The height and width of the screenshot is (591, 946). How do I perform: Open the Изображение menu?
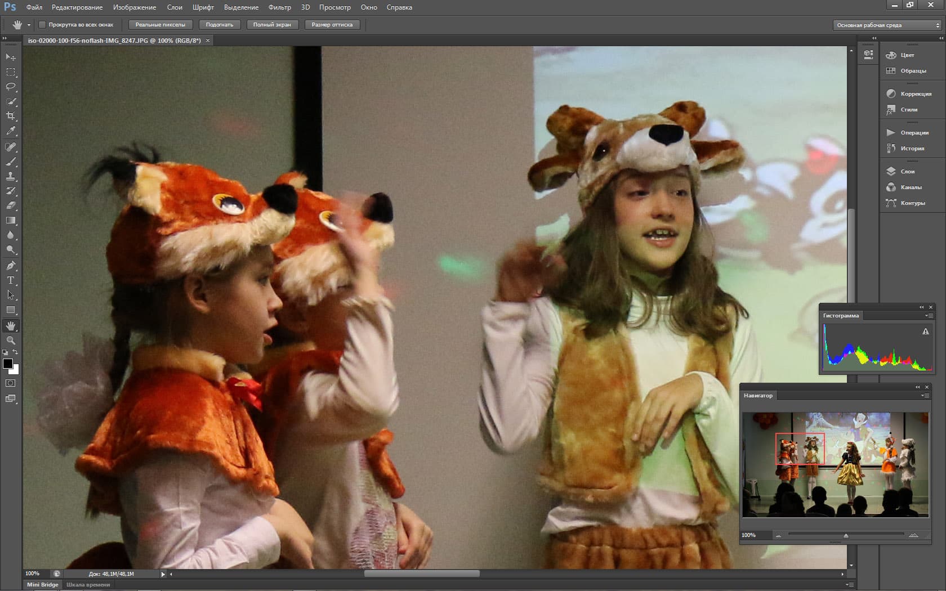click(x=135, y=7)
